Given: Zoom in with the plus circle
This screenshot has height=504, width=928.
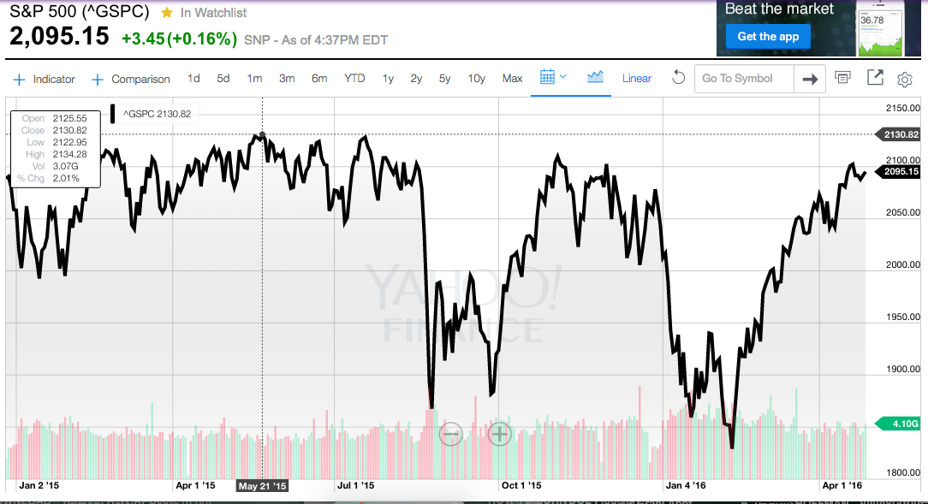Looking at the screenshot, I should click(499, 434).
